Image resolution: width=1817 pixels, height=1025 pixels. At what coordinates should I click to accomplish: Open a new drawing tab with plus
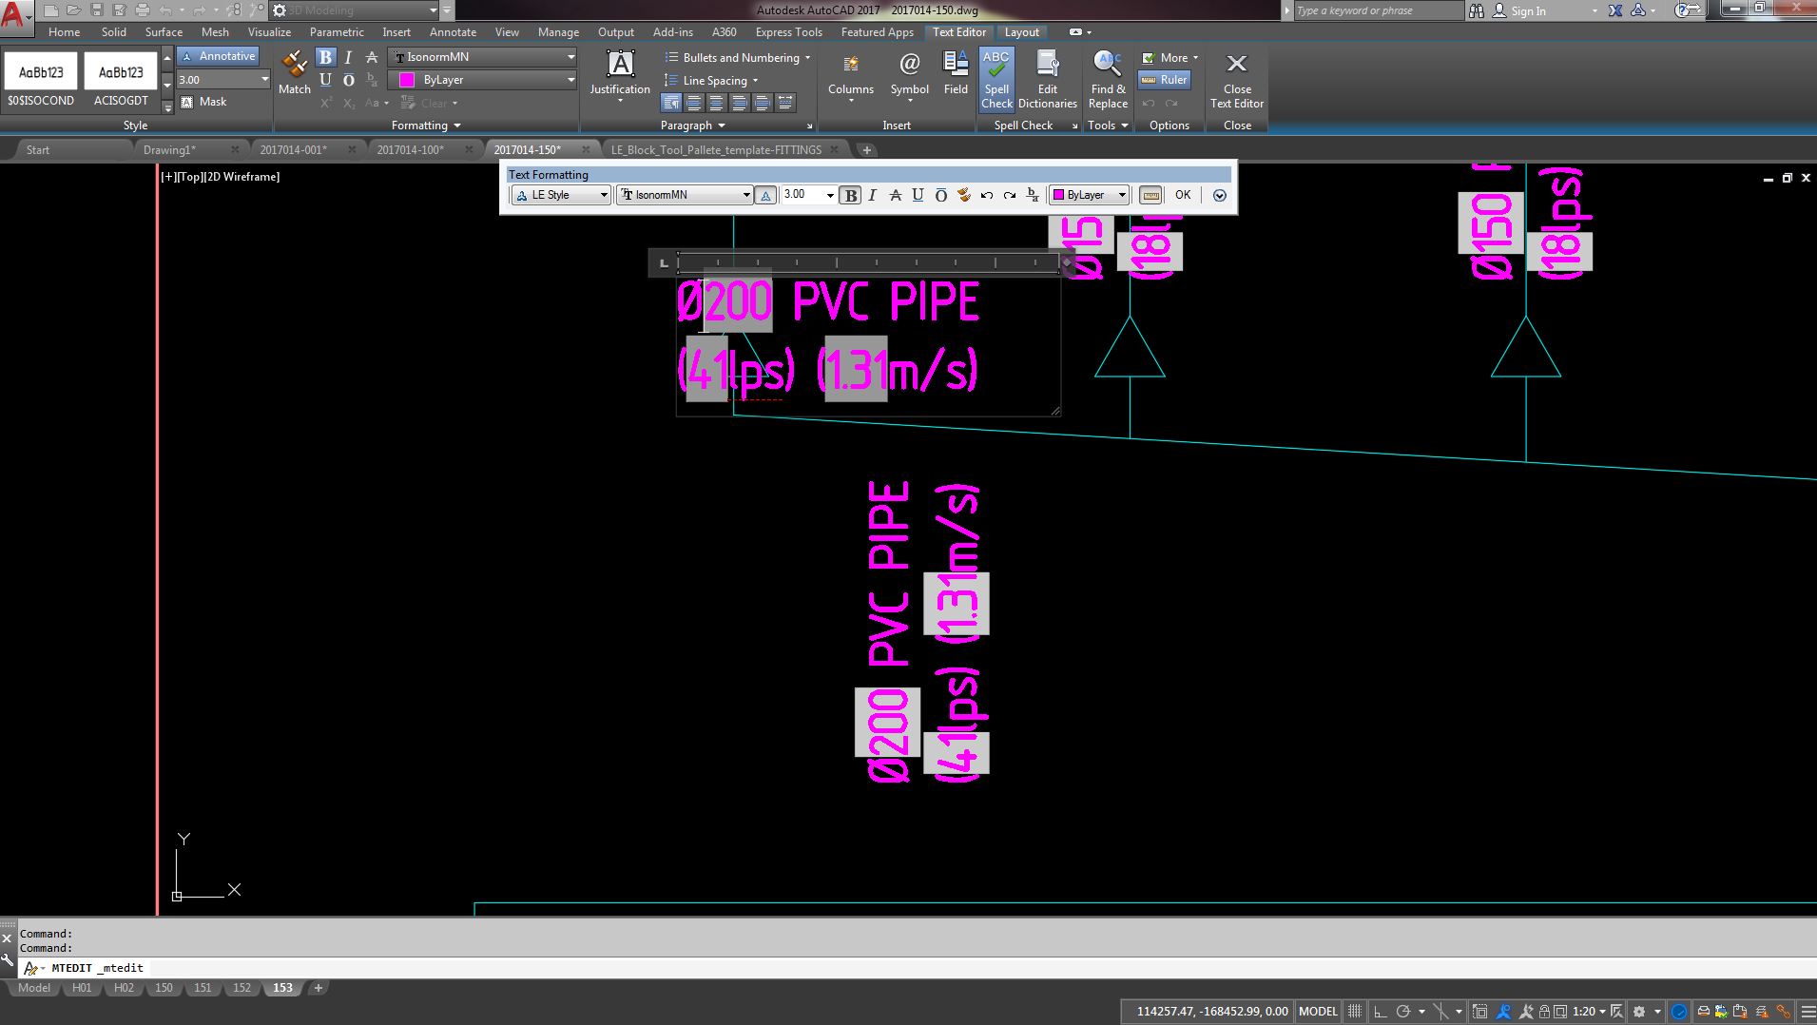[x=866, y=149]
